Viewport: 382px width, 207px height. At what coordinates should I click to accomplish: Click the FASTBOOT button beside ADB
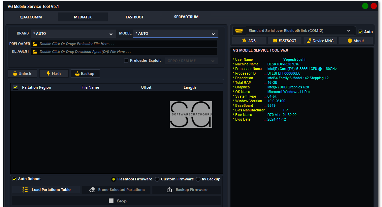pyautogui.click(x=285, y=41)
